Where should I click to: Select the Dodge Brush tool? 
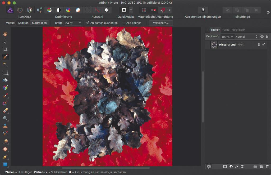coord(5,118)
